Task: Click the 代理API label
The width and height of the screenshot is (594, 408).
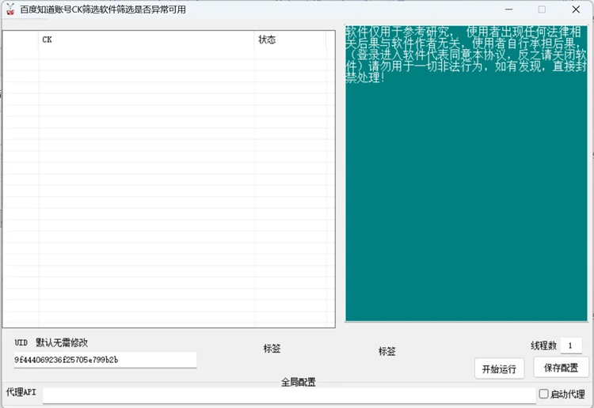Action: tap(21, 392)
